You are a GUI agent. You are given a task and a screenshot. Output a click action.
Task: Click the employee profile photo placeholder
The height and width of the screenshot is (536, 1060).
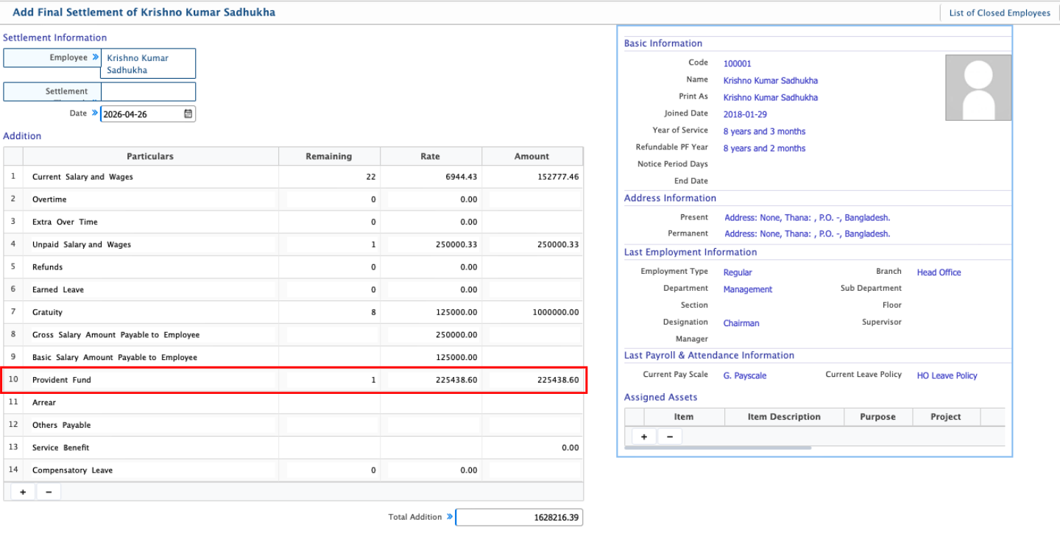tap(978, 88)
